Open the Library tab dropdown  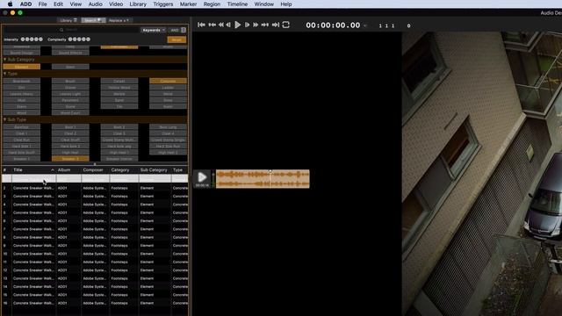[x=68, y=20]
